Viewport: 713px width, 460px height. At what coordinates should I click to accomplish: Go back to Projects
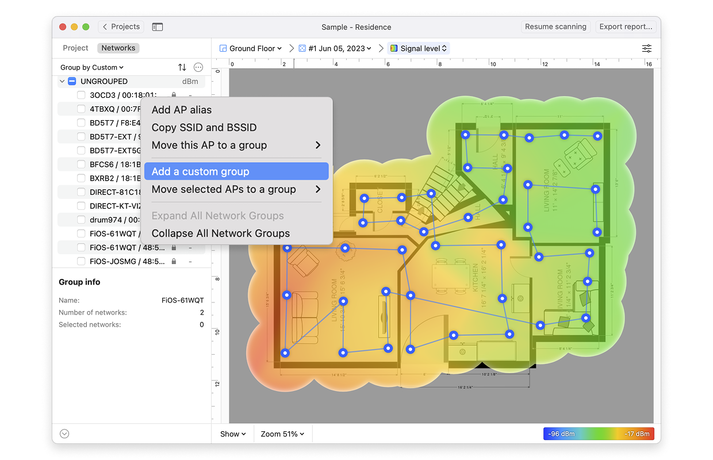tap(121, 27)
